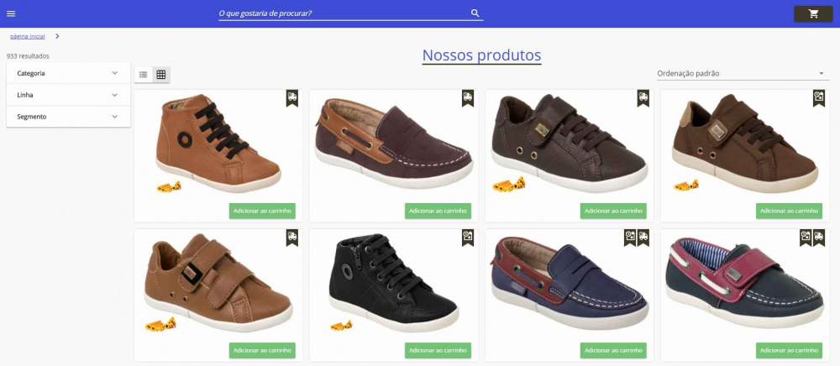Open the shopping cart

(x=813, y=13)
